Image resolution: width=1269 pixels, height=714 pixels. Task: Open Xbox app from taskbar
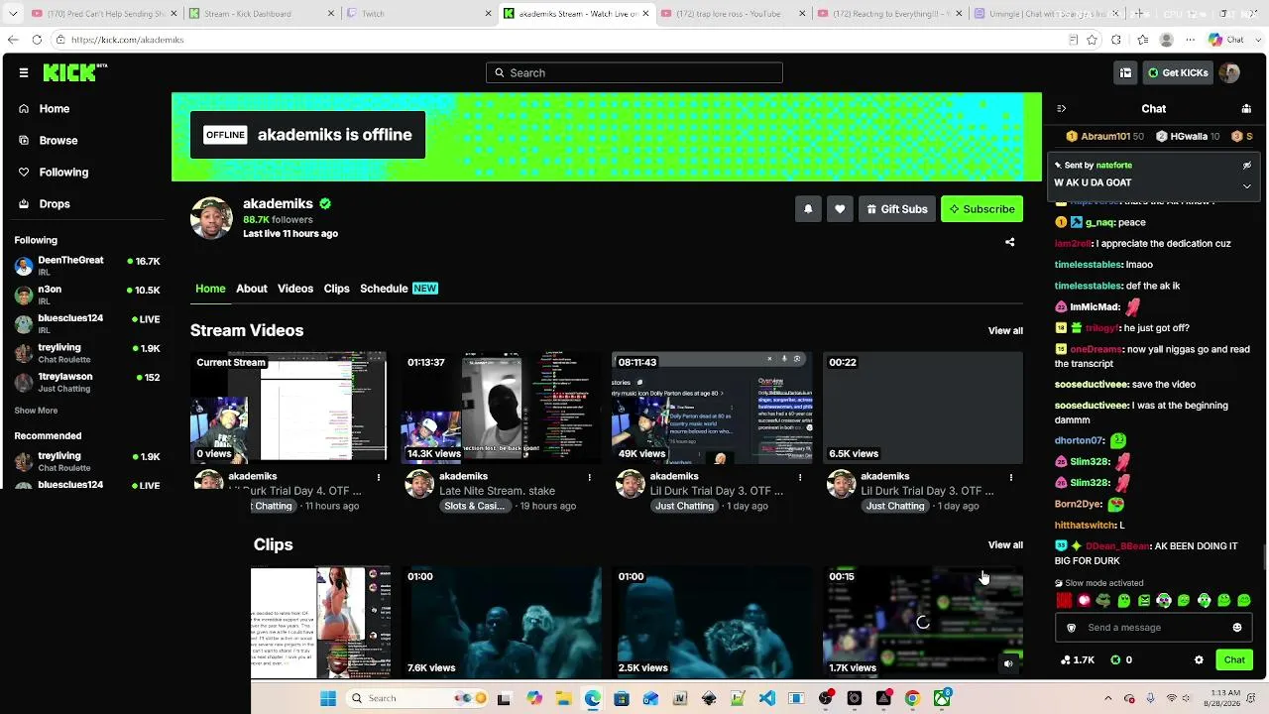942,699
